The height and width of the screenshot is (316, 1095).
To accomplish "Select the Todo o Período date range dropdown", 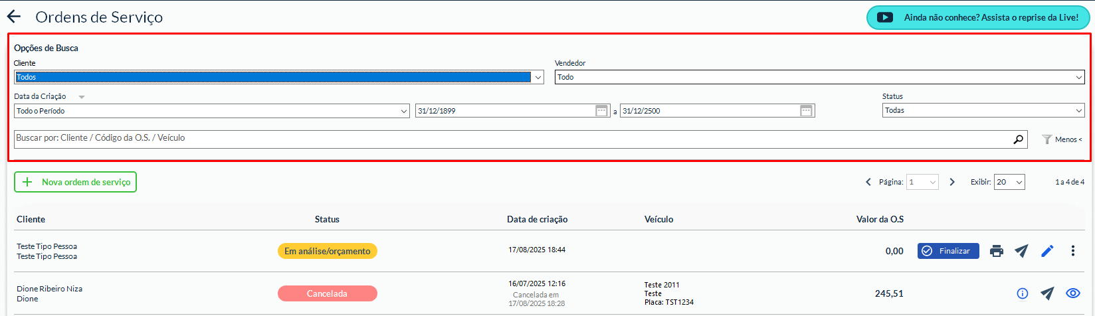I will coord(211,111).
